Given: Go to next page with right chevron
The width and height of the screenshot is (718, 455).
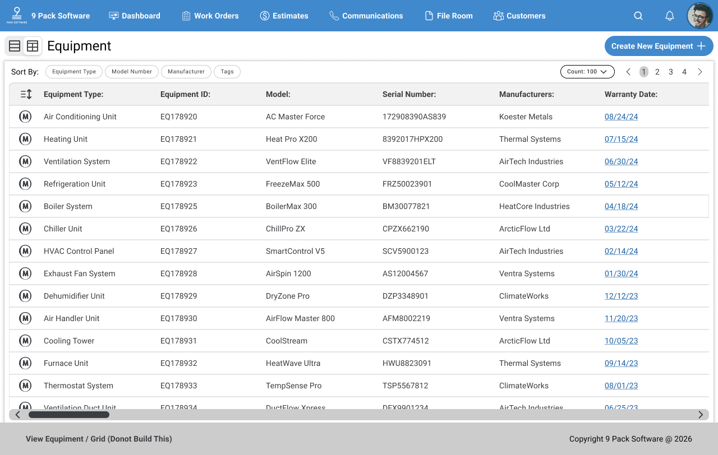Looking at the screenshot, I should 700,72.
